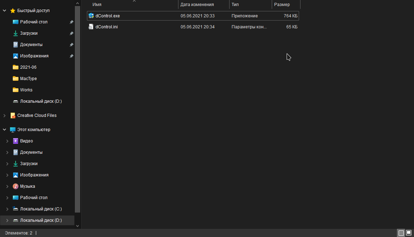Screen dimensions: 414x237
Task: Click the 2021-06 folder icon
Action: tap(16, 67)
